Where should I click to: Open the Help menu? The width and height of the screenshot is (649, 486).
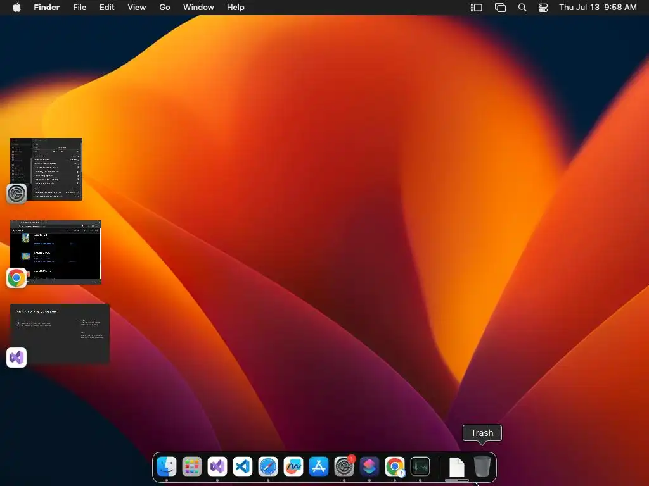[x=236, y=7]
